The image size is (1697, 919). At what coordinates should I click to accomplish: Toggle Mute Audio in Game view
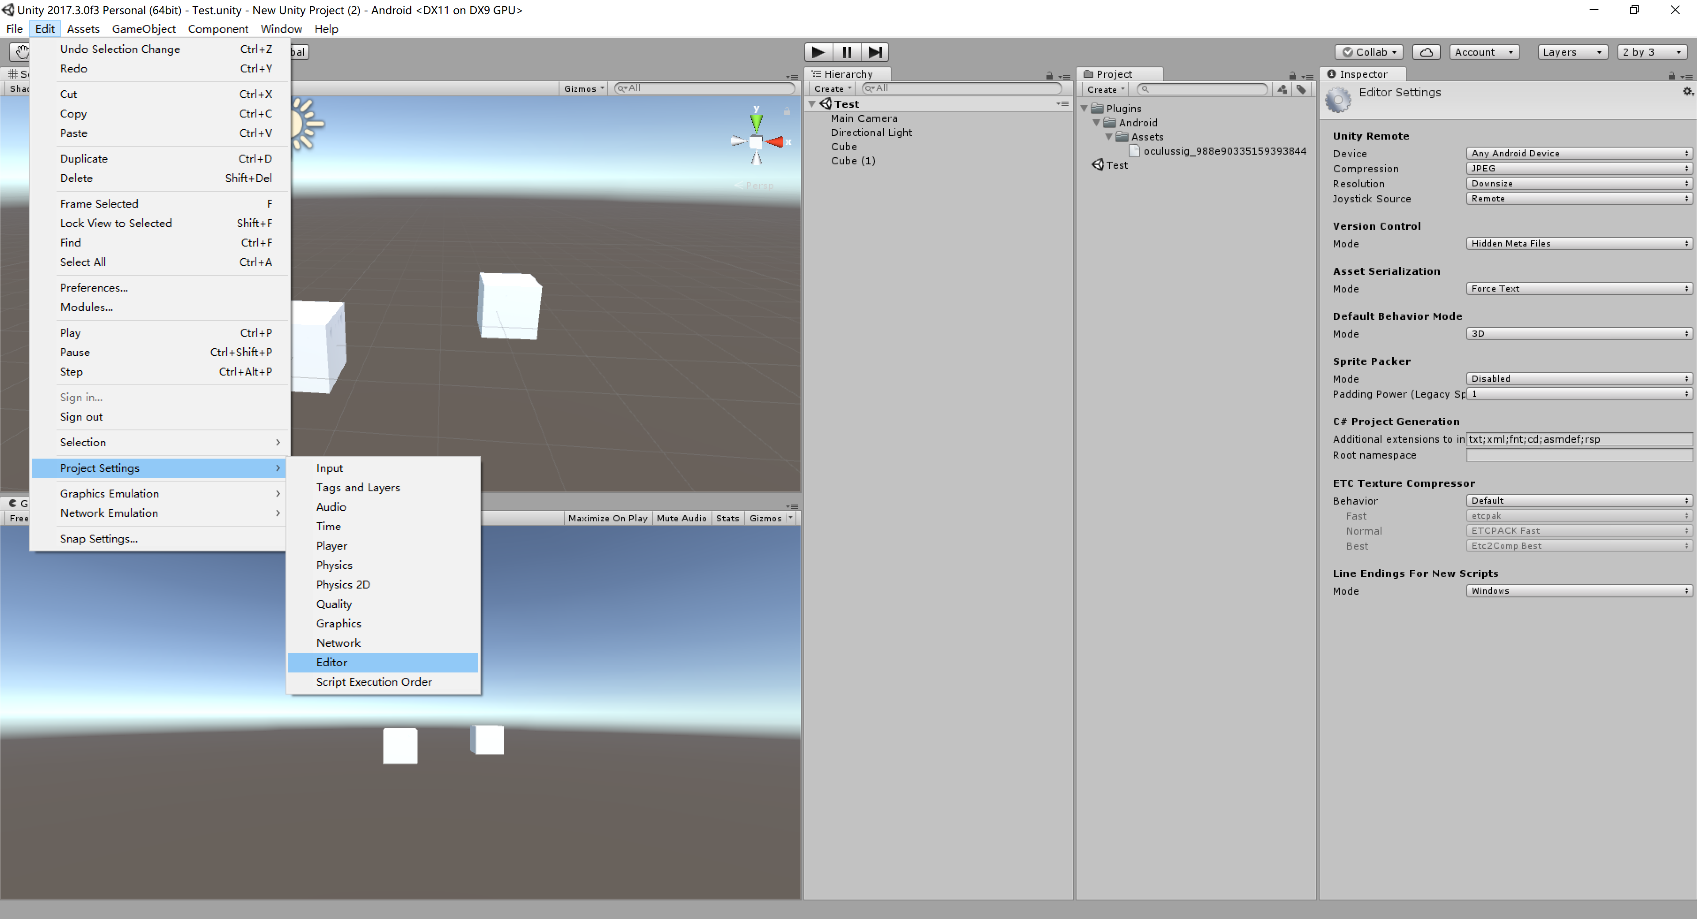(681, 518)
